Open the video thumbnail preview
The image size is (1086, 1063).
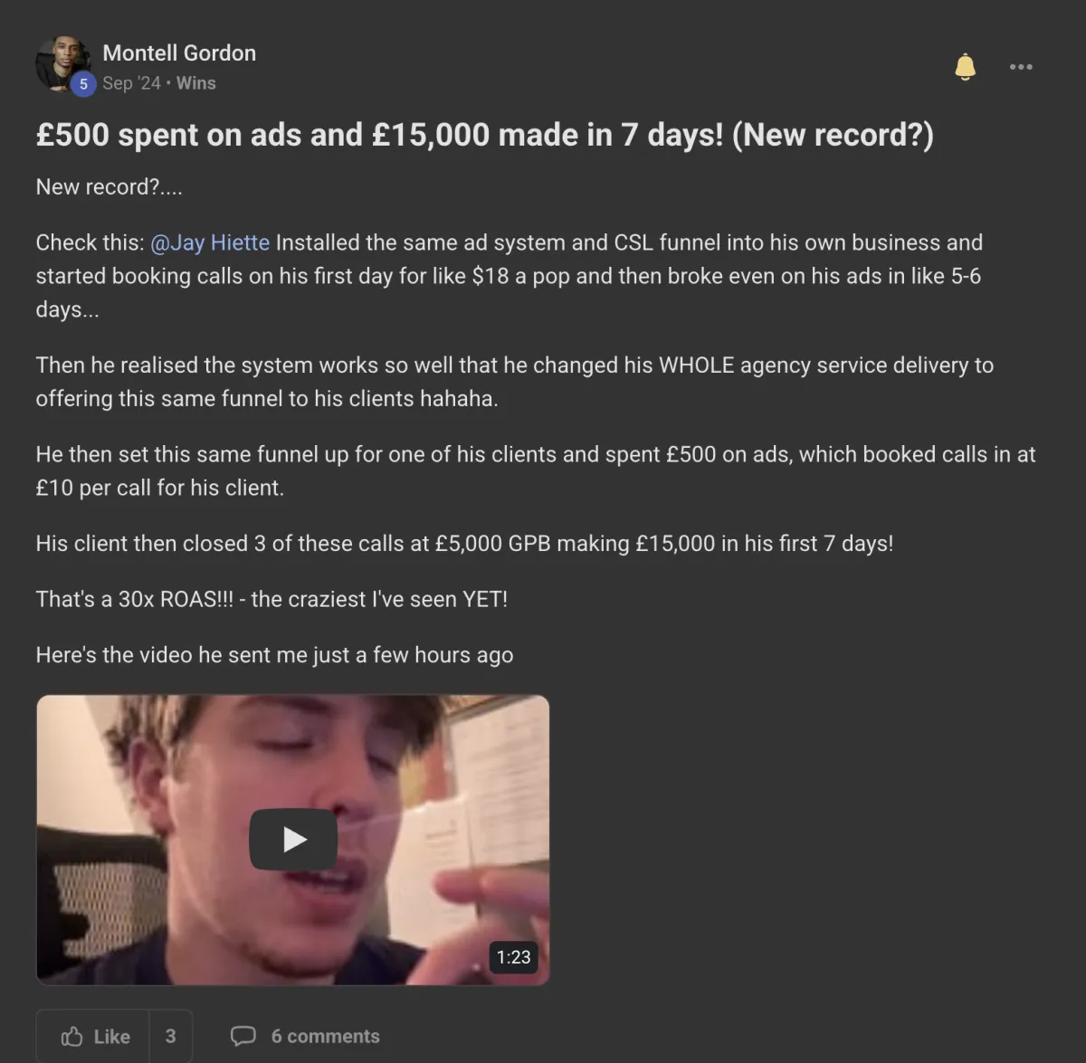coord(292,840)
